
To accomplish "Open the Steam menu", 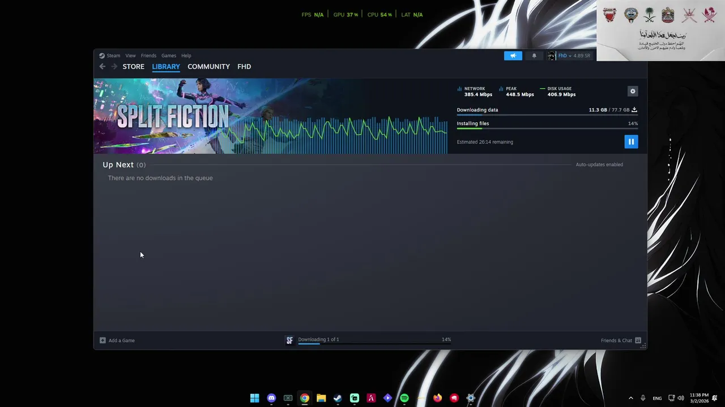I will 113,55.
